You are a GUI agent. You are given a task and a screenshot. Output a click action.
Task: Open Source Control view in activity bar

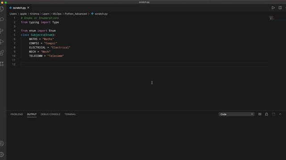[x=2, y=31]
